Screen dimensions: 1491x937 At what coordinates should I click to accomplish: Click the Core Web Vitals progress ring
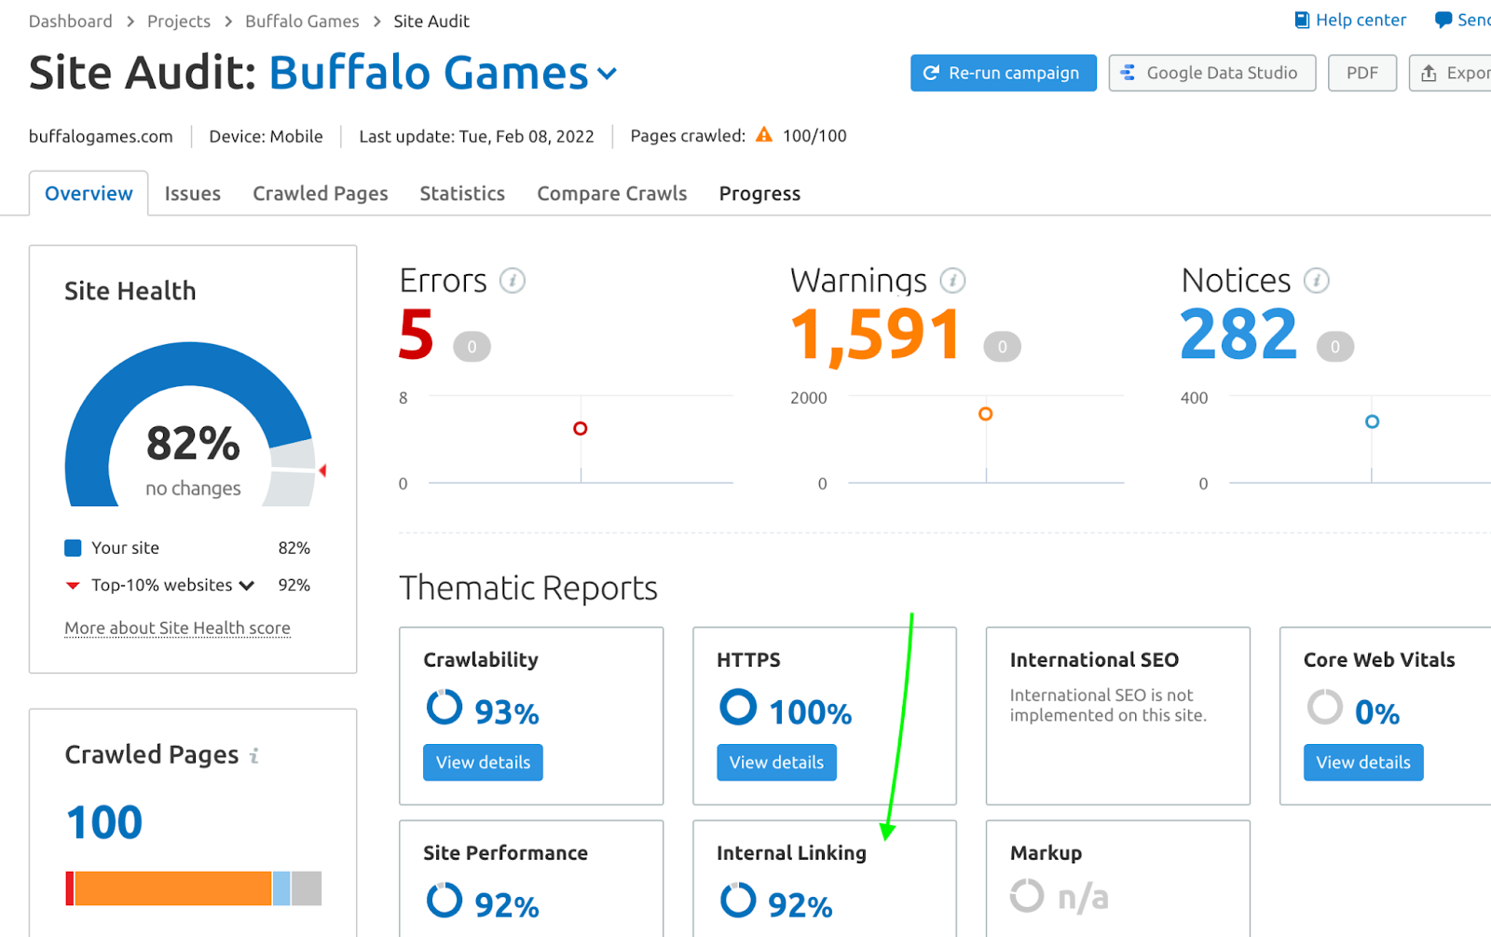(1324, 707)
